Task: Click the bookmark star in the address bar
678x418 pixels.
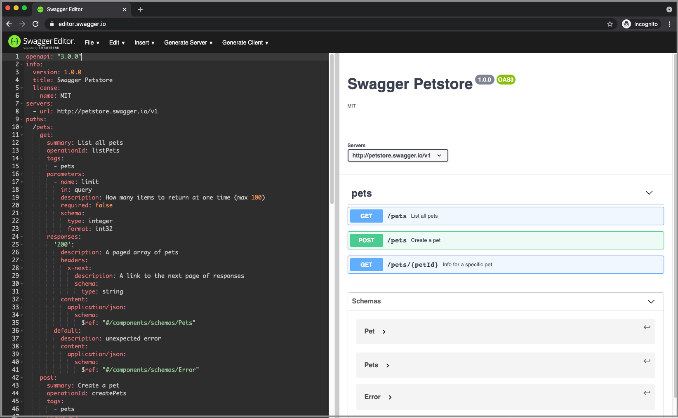Action: pos(610,24)
